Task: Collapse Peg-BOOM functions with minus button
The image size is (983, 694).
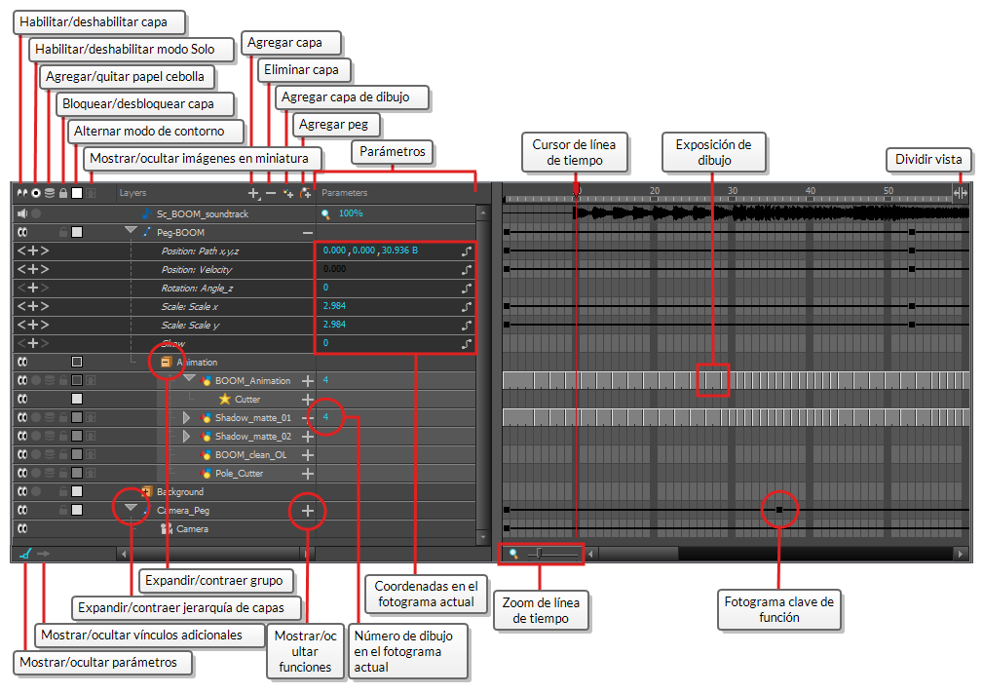Action: (x=307, y=233)
